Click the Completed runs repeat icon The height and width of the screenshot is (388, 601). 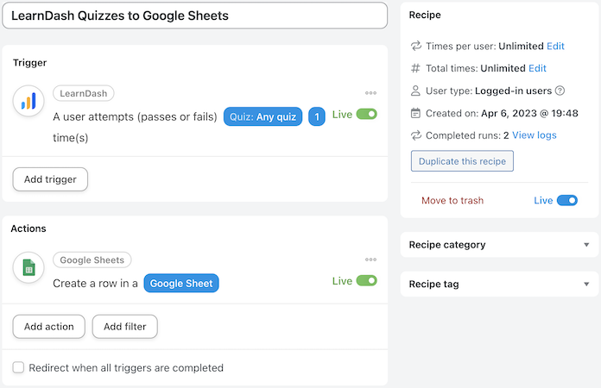(416, 135)
